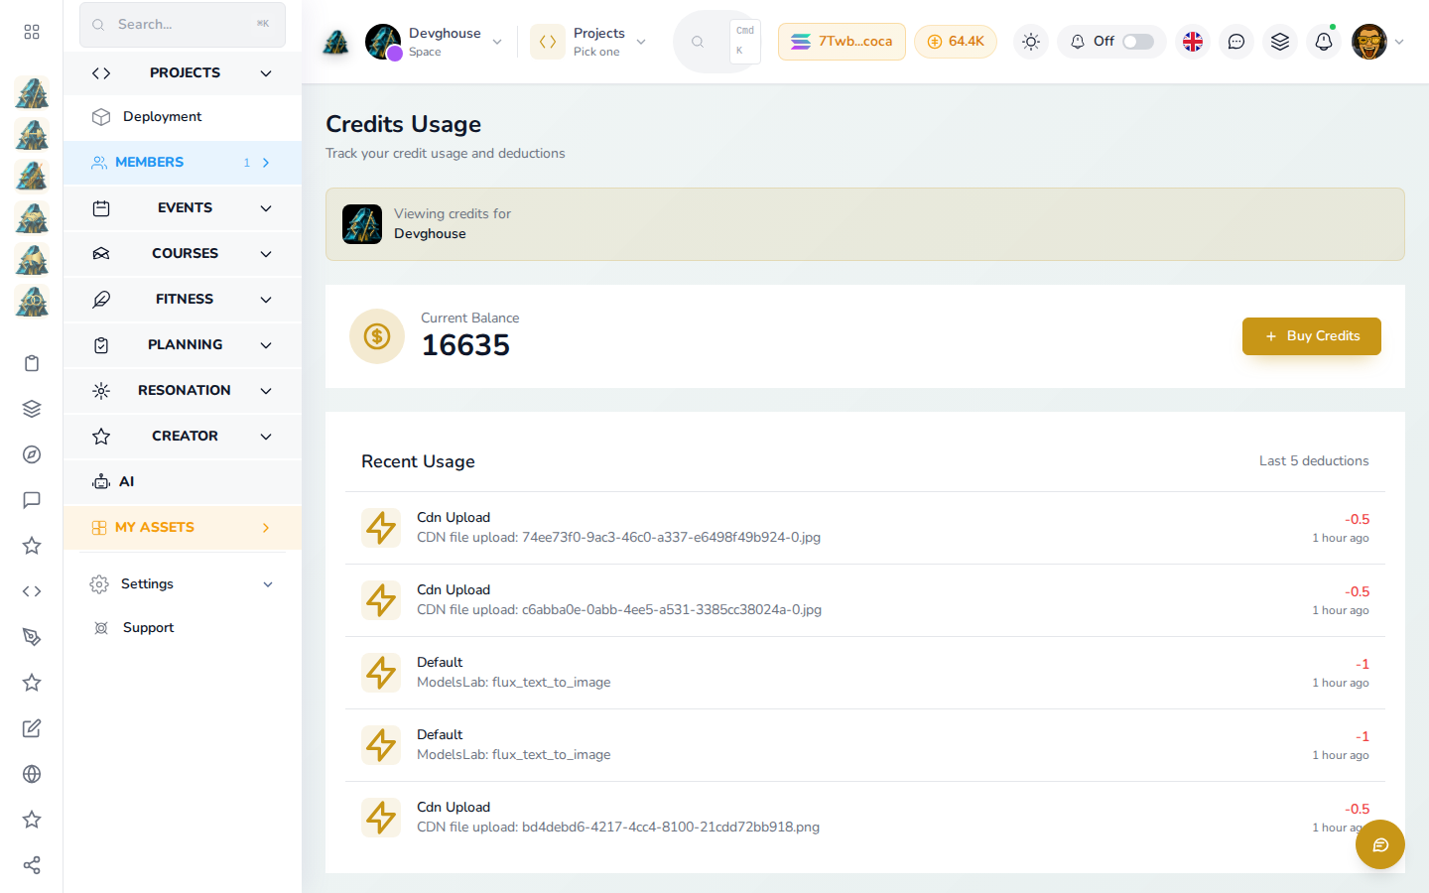This screenshot has width=1429, height=893.
Task: Click 'ModelsLab: flux_text_to_image' first entry lightning icon
Action: [x=381, y=673]
